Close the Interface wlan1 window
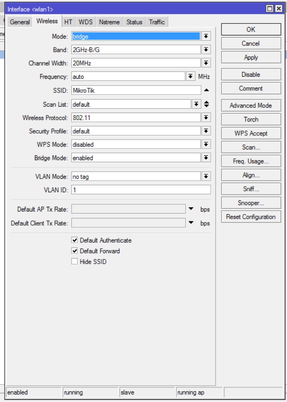This screenshot has height=402, width=287. 279,9
